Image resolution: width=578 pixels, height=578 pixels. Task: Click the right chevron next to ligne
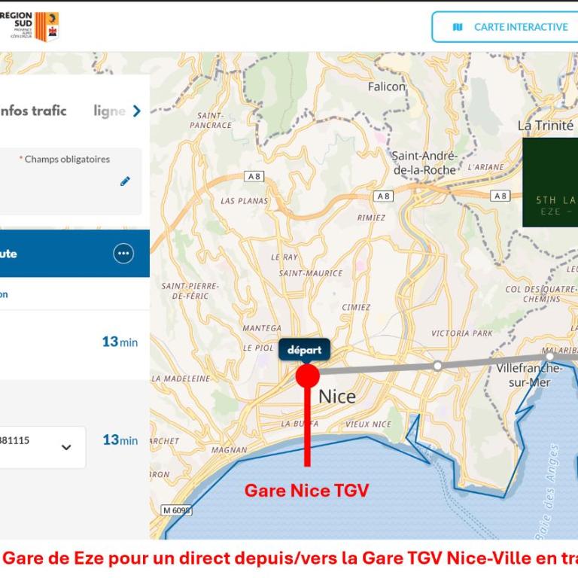137,111
